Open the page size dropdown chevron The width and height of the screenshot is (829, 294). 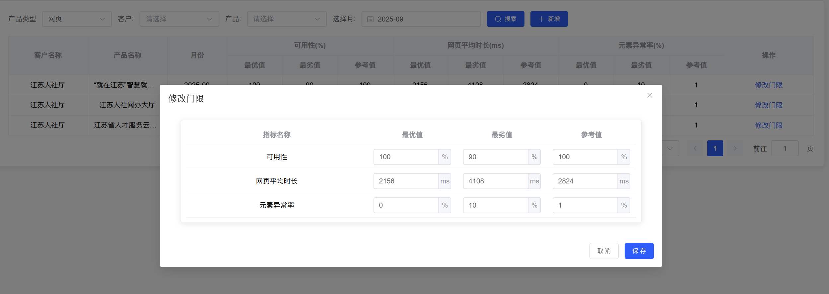(670, 148)
